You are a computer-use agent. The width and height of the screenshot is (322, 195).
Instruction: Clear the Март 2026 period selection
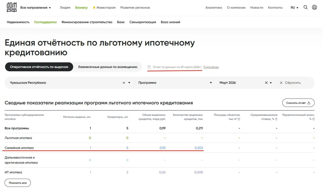pyautogui.click(x=266, y=83)
